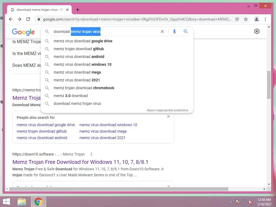The width and height of the screenshot is (276, 207).
Task: Click the address bar URL
Action: click(137, 19)
